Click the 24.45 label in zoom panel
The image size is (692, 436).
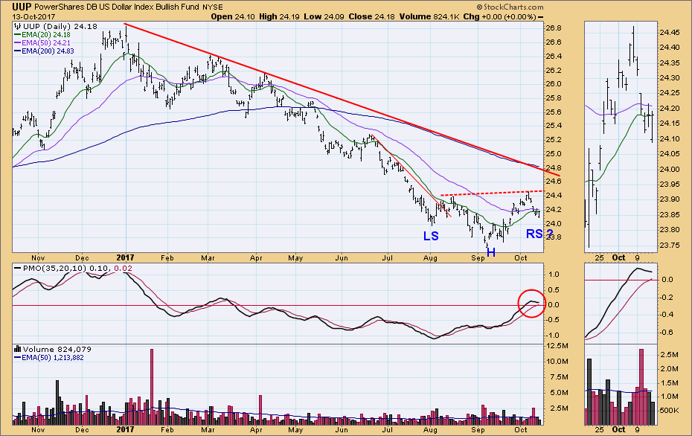pyautogui.click(x=669, y=33)
